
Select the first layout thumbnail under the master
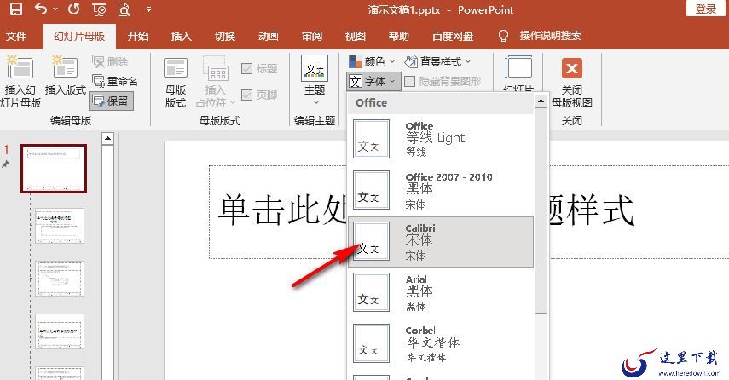60,226
